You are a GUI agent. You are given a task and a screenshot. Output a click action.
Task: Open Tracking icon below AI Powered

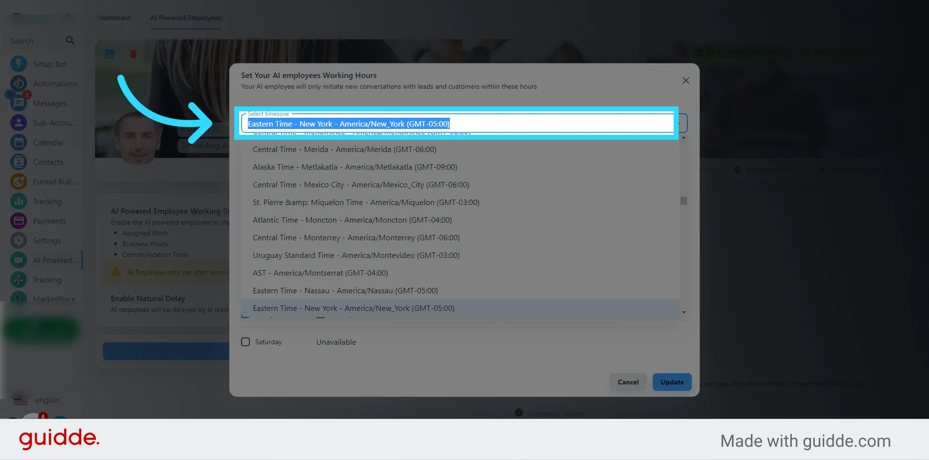coord(19,280)
